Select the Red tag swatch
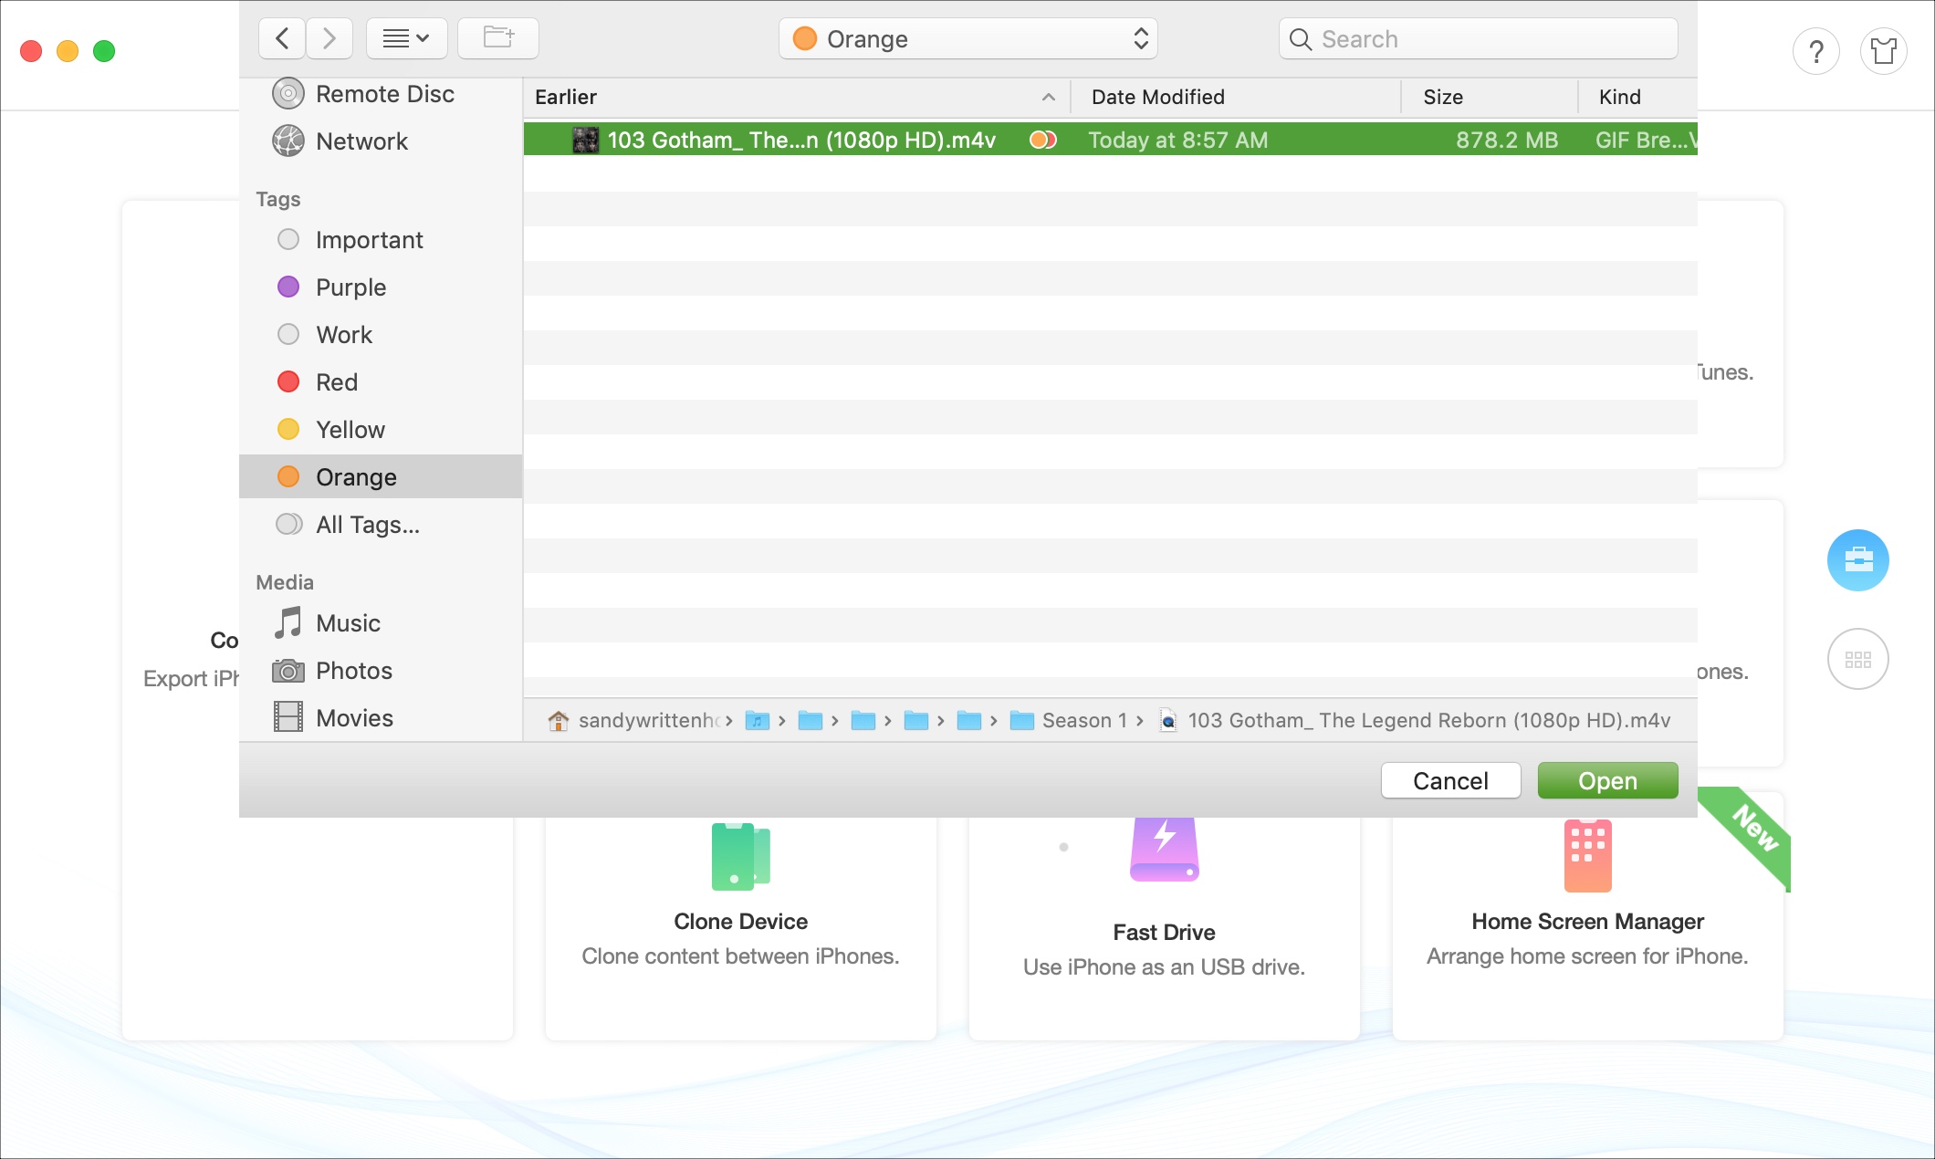 click(288, 382)
